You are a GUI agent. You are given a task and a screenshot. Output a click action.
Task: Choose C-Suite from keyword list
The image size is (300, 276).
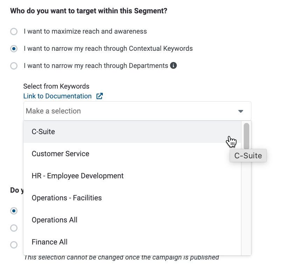click(132, 132)
